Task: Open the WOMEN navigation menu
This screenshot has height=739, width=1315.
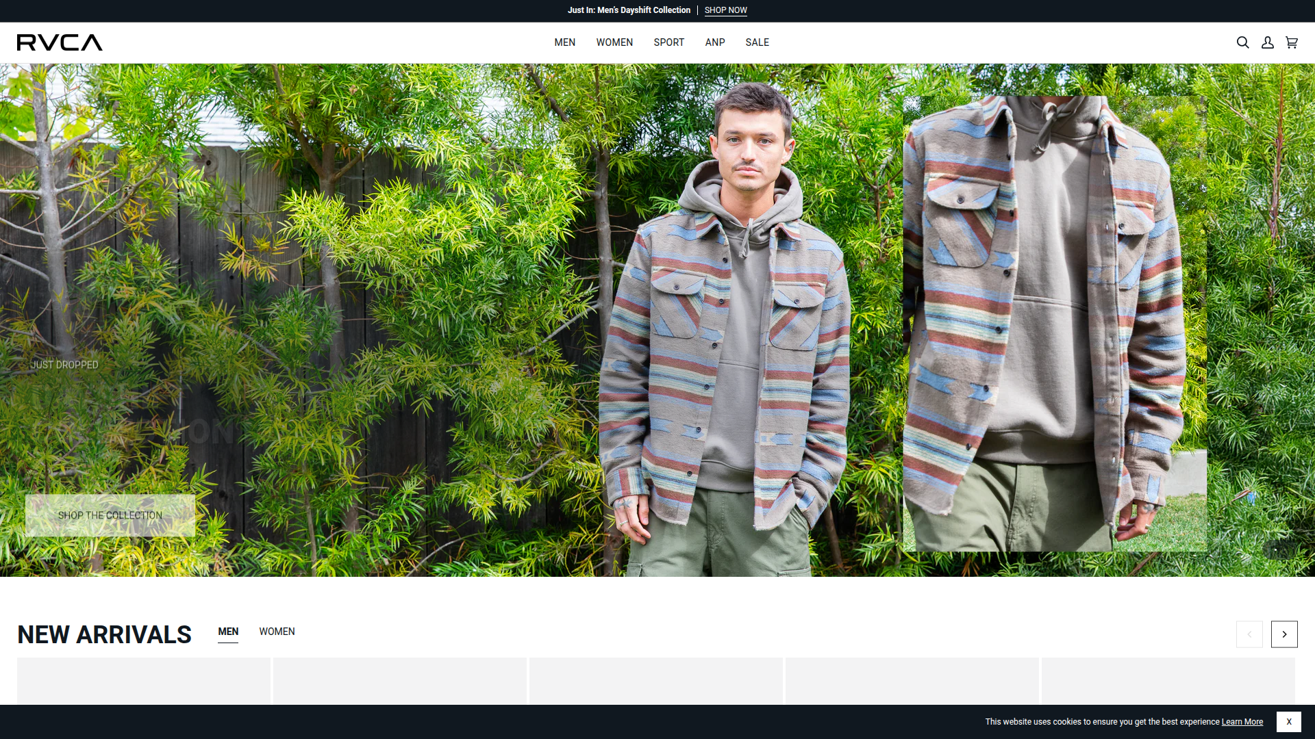Action: [614, 42]
